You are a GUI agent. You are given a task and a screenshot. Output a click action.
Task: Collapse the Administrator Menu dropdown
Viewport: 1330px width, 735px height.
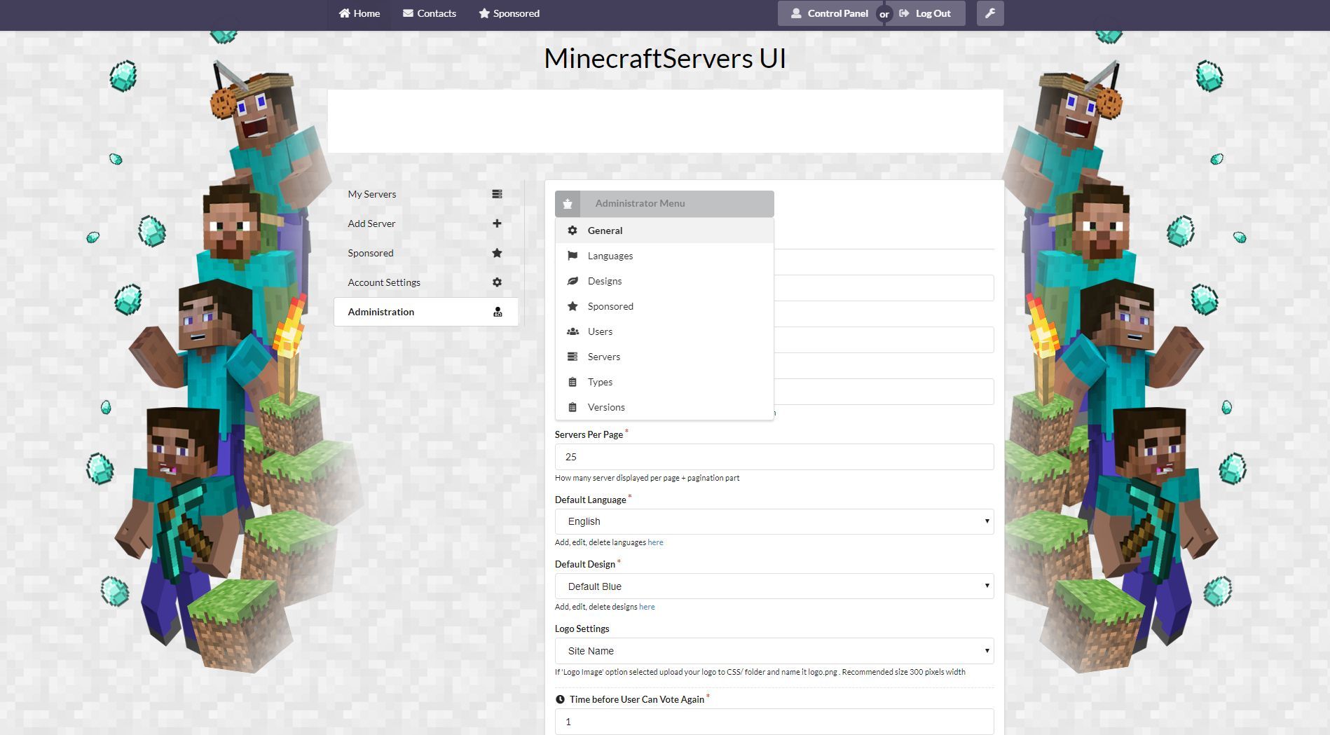[664, 204]
